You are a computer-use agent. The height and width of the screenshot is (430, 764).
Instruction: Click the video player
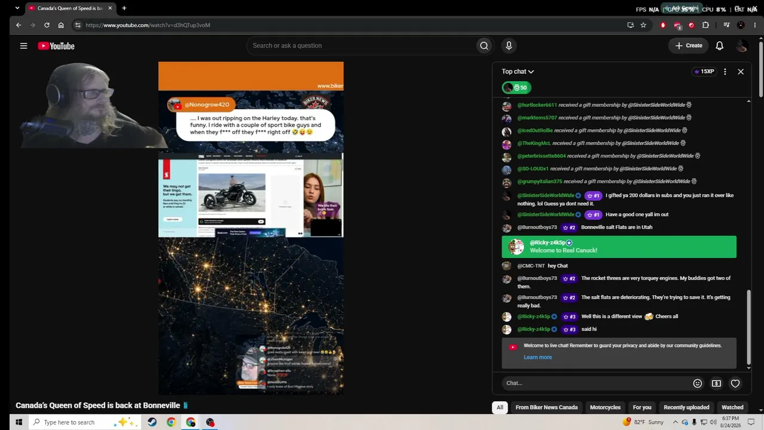(x=251, y=228)
